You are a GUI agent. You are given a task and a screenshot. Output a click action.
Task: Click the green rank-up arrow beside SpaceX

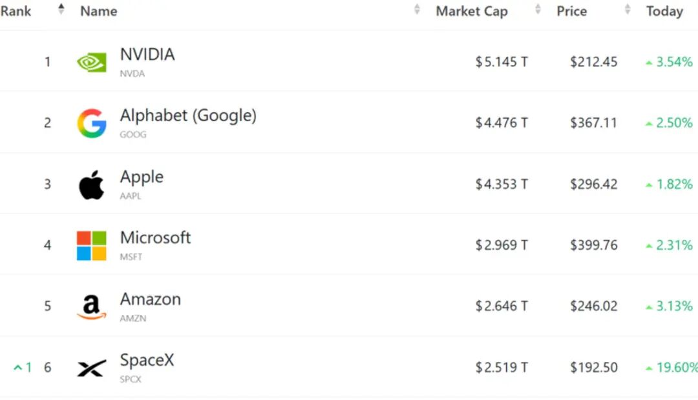pyautogui.click(x=18, y=367)
